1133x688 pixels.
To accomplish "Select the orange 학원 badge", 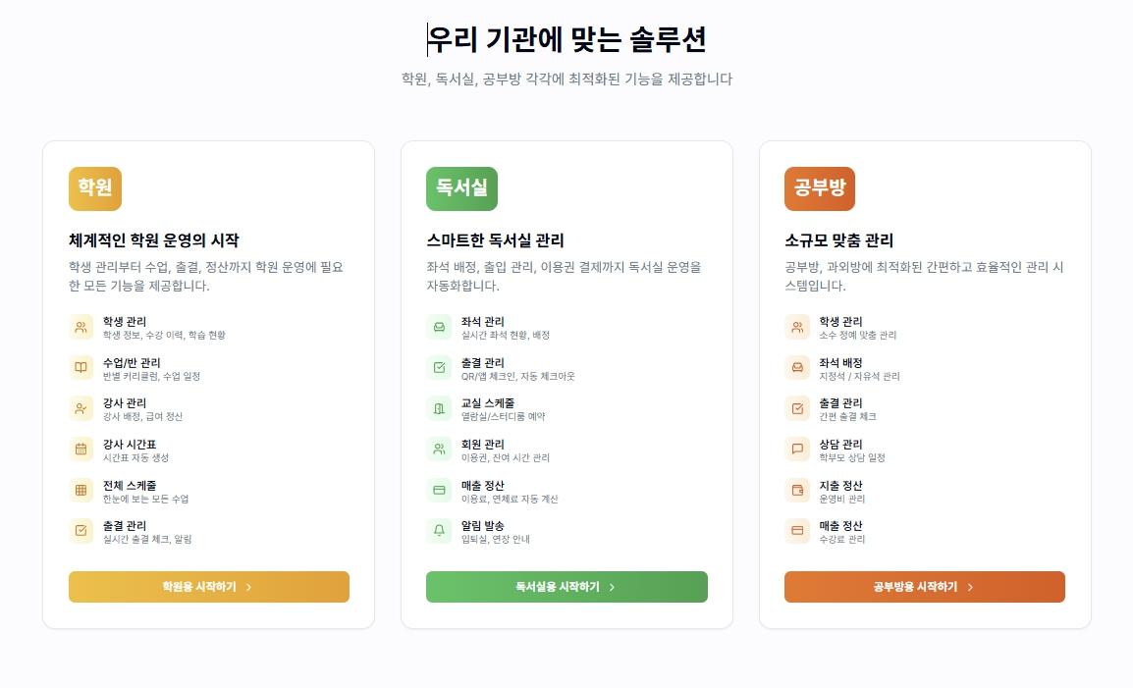I will pos(94,186).
